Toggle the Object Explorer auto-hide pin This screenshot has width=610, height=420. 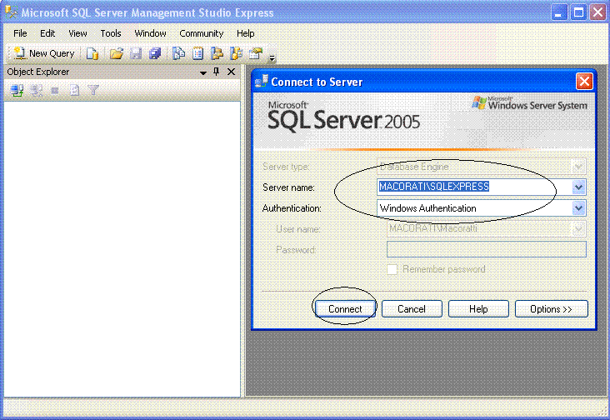(x=217, y=72)
